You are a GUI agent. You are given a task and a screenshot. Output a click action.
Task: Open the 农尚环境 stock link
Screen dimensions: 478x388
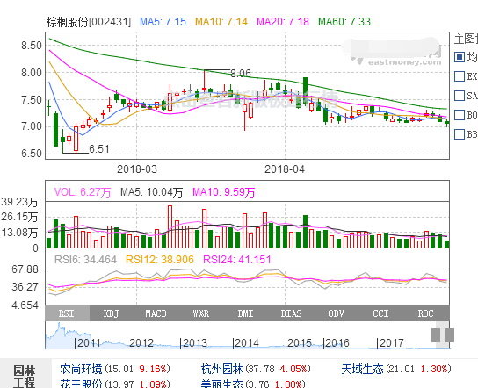point(81,369)
